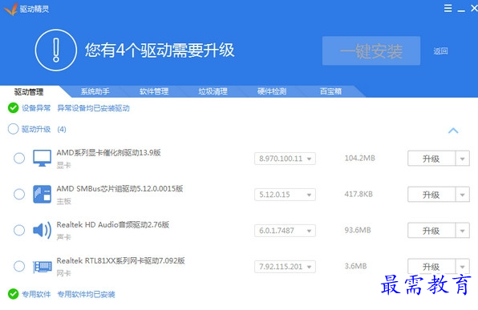Click the 异常设备均已安装驱动 text
This screenshot has width=478, height=310.
(x=93, y=108)
